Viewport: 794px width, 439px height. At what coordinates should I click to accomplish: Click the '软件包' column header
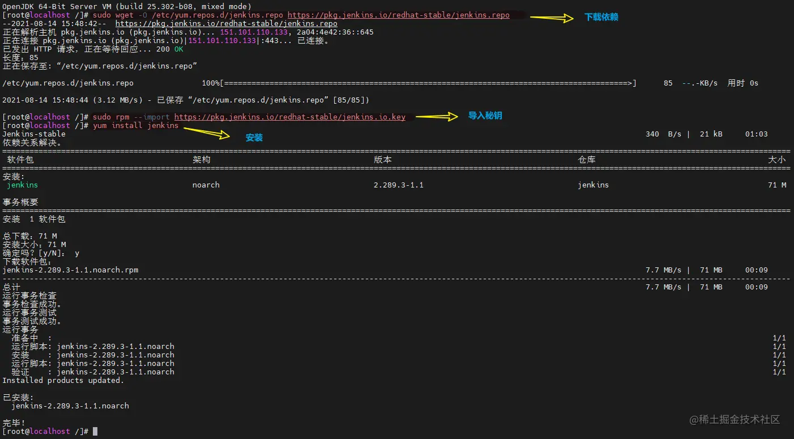tap(20, 160)
